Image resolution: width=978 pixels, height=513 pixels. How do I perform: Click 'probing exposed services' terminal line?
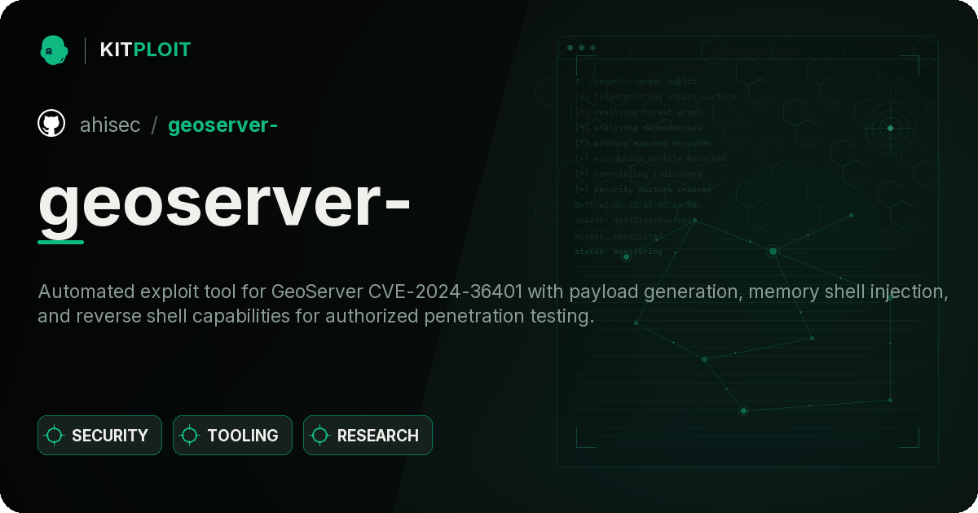pyautogui.click(x=643, y=143)
